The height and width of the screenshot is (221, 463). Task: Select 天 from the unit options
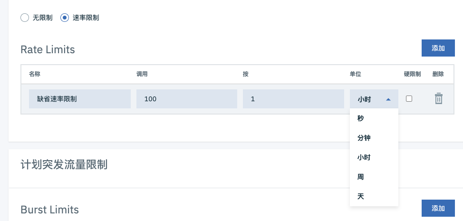click(x=361, y=196)
